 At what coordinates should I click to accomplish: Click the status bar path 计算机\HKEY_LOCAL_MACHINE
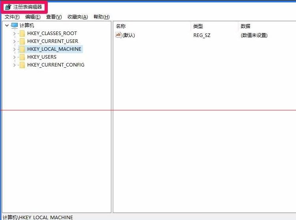point(38,217)
